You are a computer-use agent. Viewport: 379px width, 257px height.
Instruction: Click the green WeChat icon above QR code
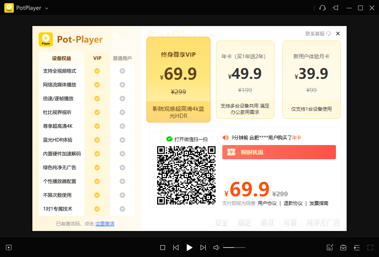tap(169, 139)
